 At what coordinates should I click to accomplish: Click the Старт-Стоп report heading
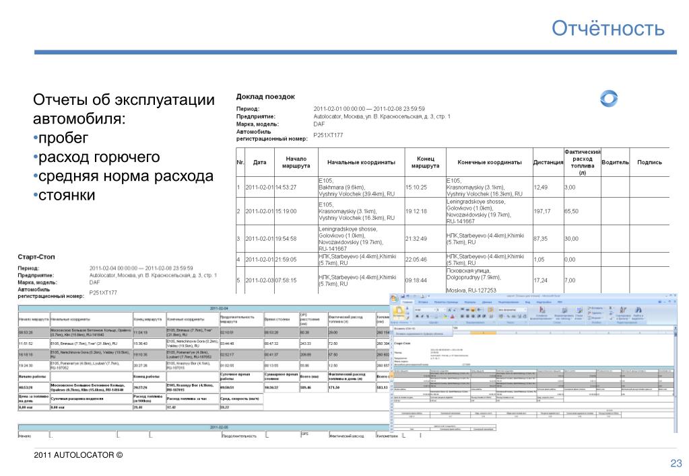point(36,257)
